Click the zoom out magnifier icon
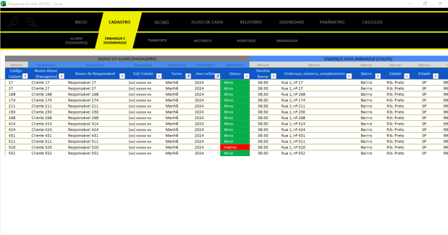Image resolution: width=448 pixels, height=235 pixels. 14,22
